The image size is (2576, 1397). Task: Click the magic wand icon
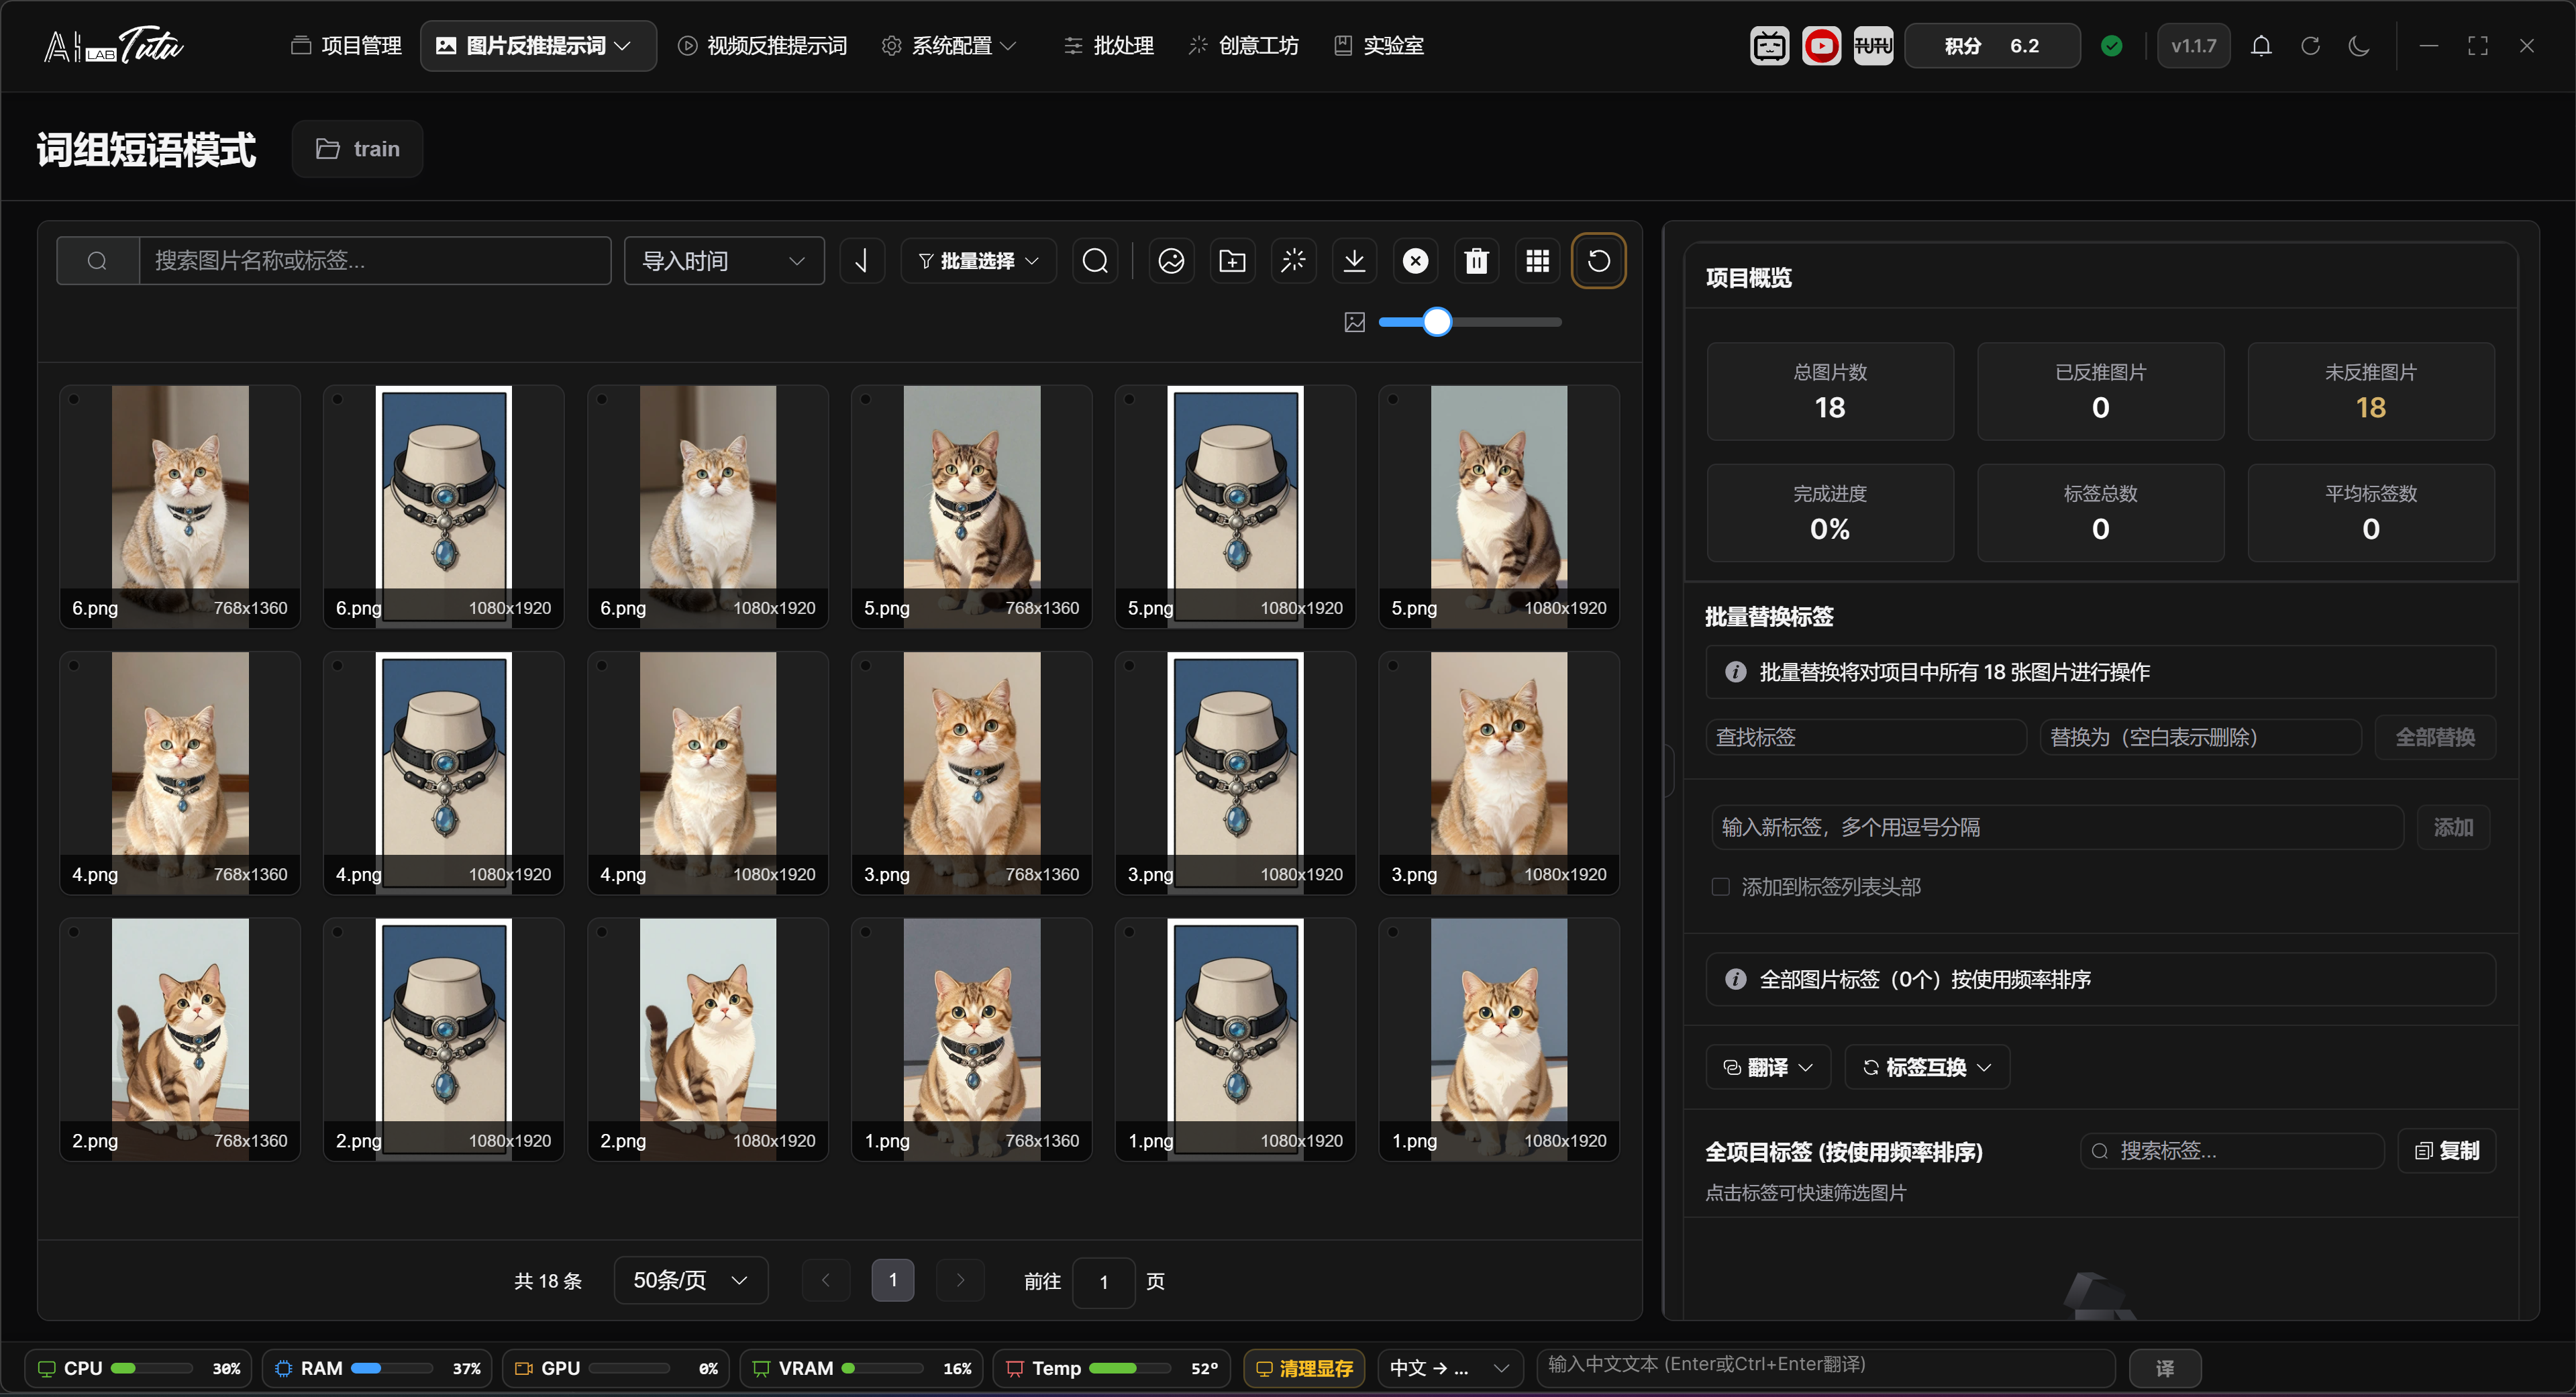1293,261
